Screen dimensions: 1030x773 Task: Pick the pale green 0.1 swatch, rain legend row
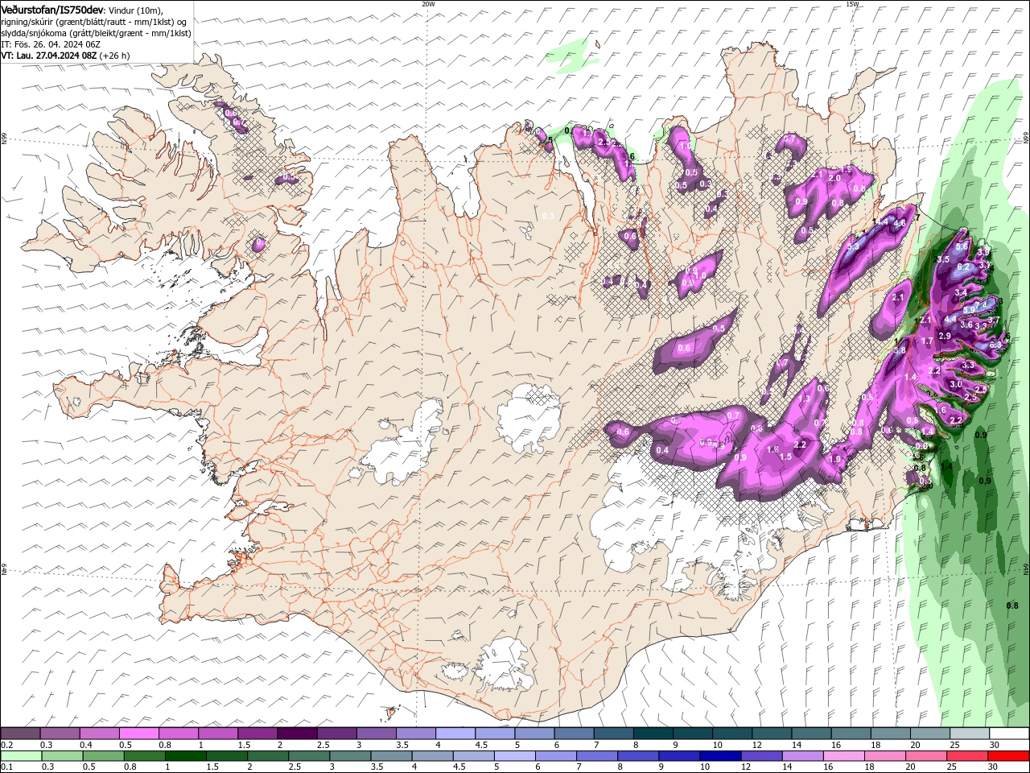20,756
